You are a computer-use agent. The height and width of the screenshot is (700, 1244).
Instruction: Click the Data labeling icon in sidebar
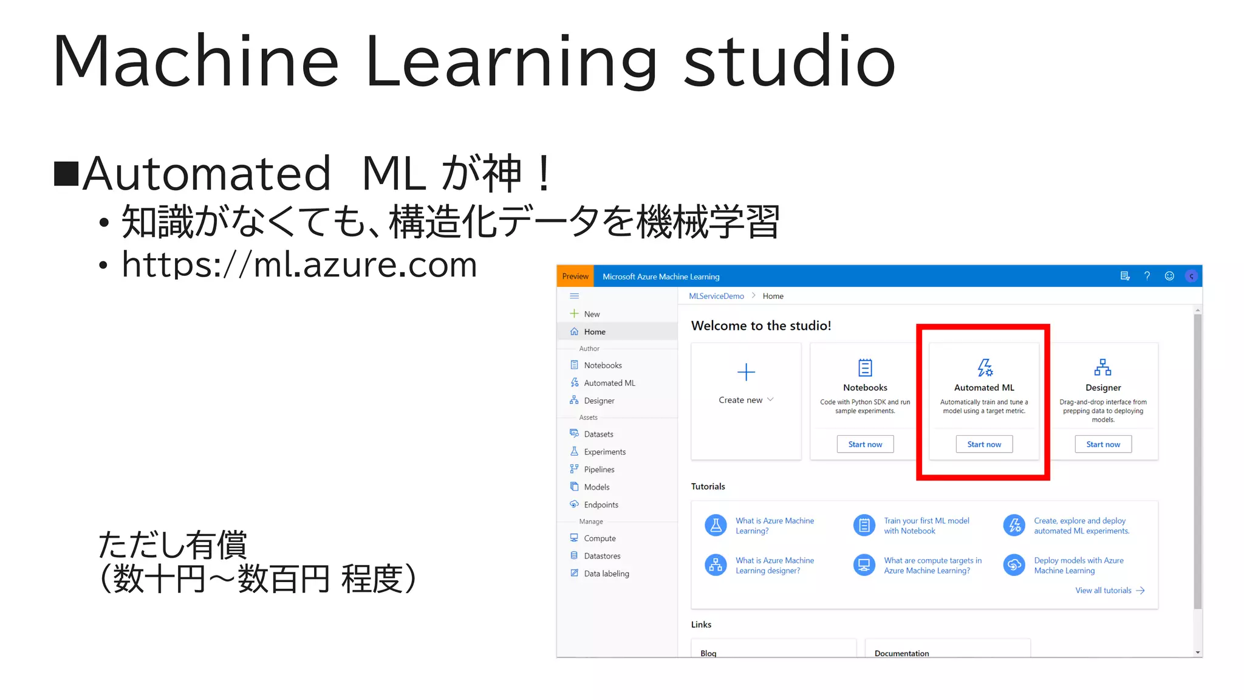574,573
